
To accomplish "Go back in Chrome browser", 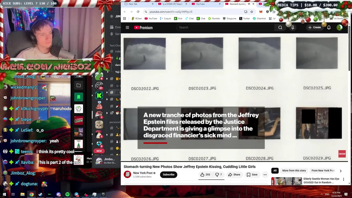I will 125,12.
